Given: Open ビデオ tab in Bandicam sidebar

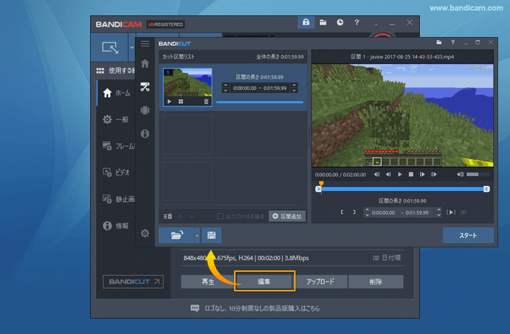Looking at the screenshot, I should point(116,173).
